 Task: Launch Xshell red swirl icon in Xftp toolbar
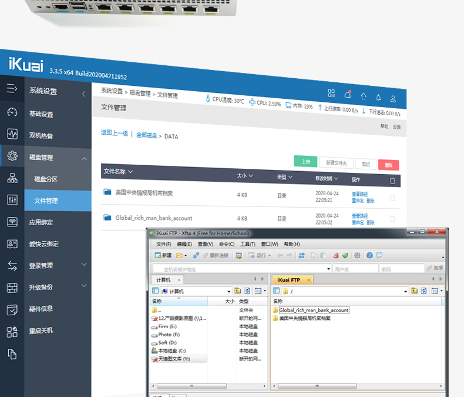coord(336,255)
